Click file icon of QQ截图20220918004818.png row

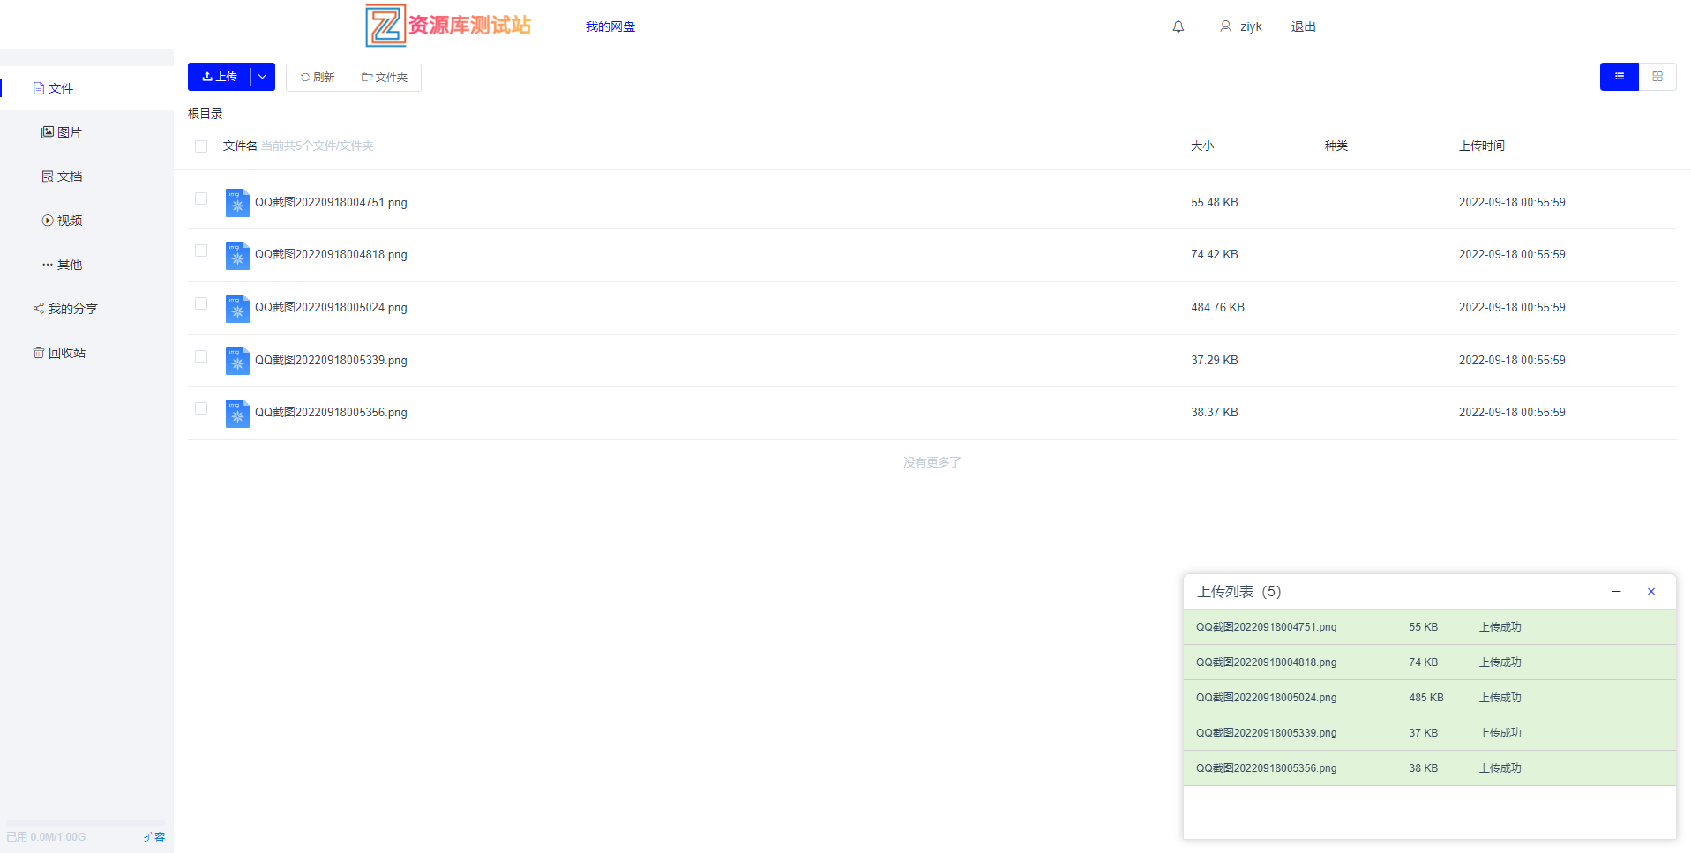point(237,255)
